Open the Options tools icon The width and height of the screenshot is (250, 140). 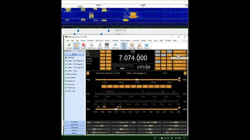tap(139, 46)
